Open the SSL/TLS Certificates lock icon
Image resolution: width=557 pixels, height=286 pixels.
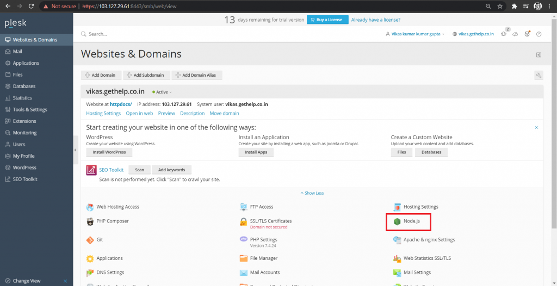tap(244, 222)
